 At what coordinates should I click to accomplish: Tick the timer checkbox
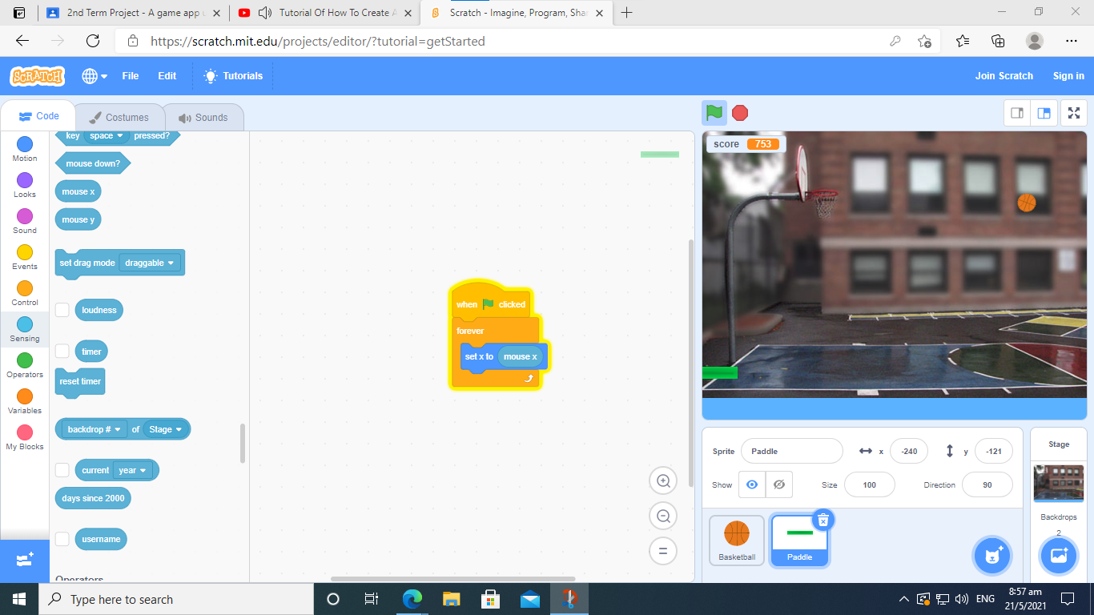[x=62, y=352]
